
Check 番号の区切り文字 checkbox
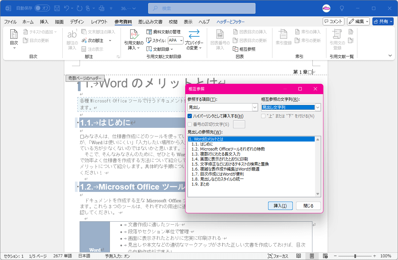tap(190, 124)
